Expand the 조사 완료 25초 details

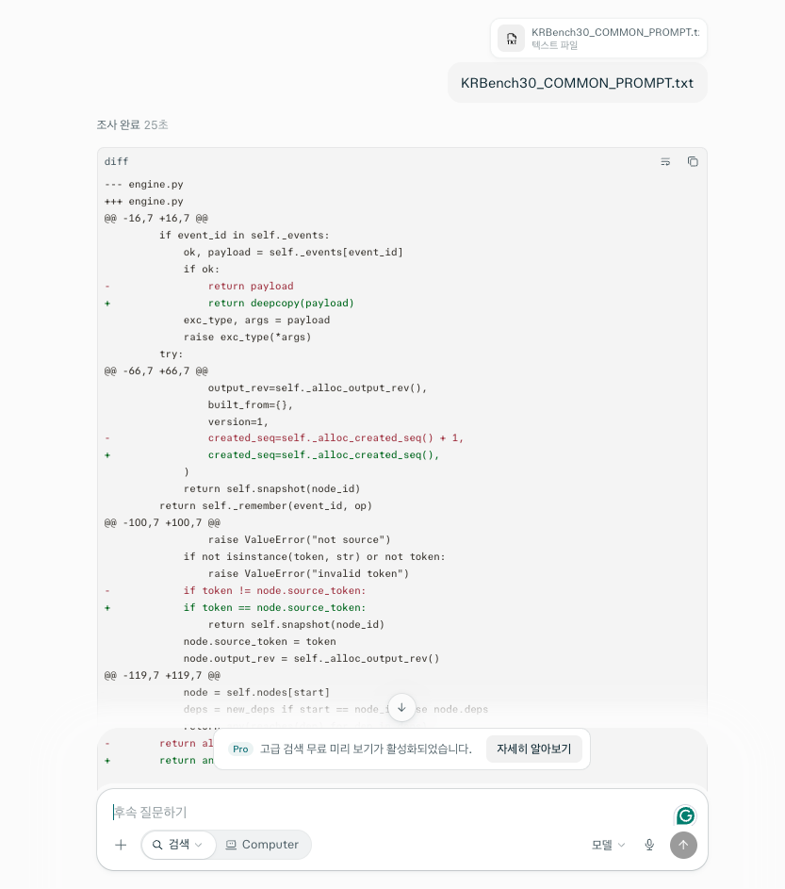132,124
